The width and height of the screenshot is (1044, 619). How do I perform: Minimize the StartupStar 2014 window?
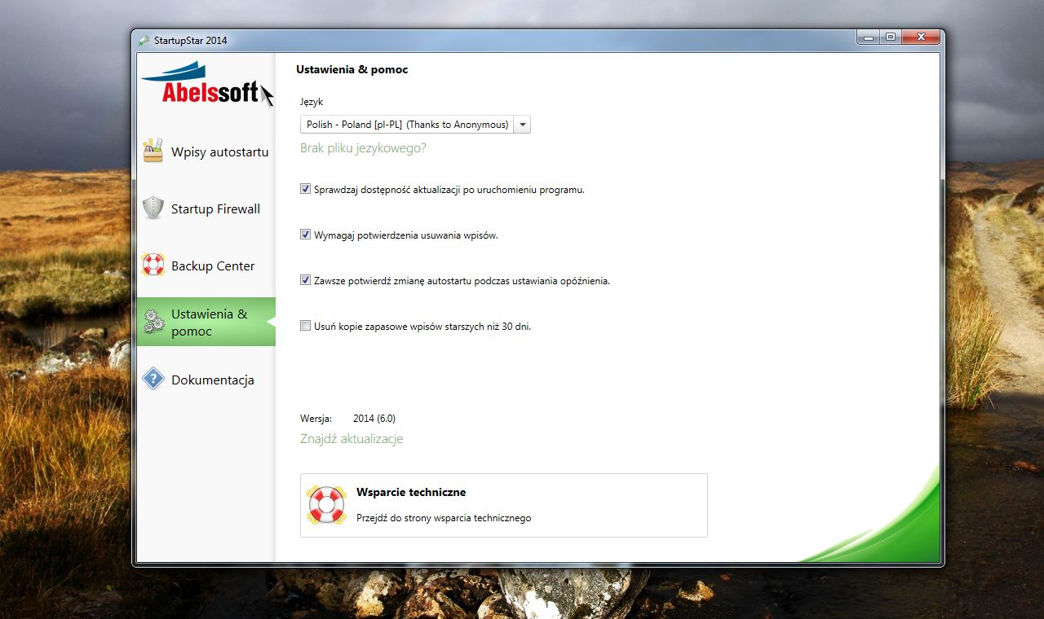tap(869, 37)
